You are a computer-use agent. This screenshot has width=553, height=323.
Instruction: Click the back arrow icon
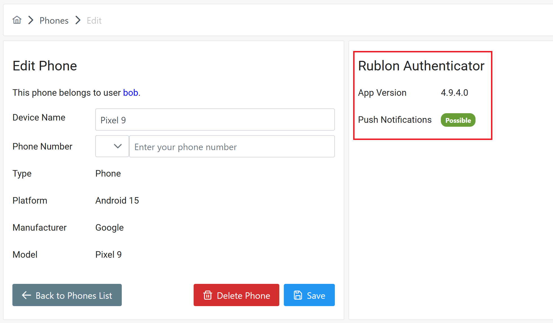(26, 295)
